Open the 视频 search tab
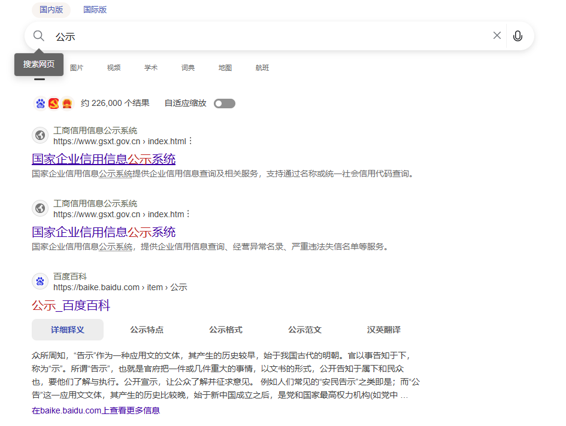Screen dimensions: 566x426 114,68
